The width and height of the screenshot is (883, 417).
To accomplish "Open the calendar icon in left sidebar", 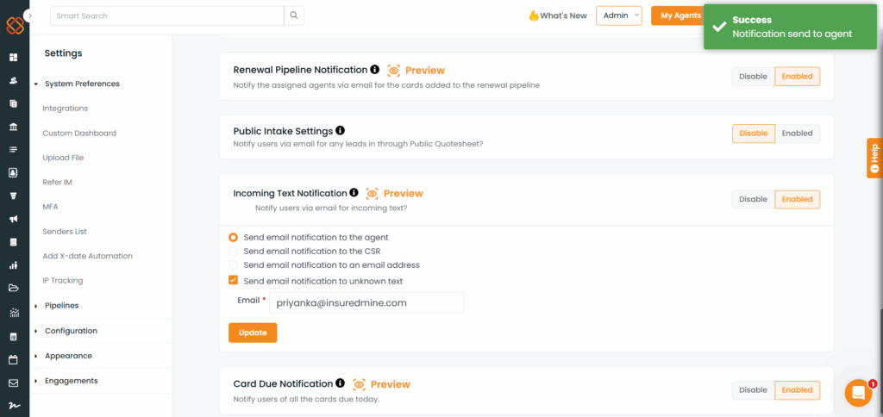I will pos(14,359).
